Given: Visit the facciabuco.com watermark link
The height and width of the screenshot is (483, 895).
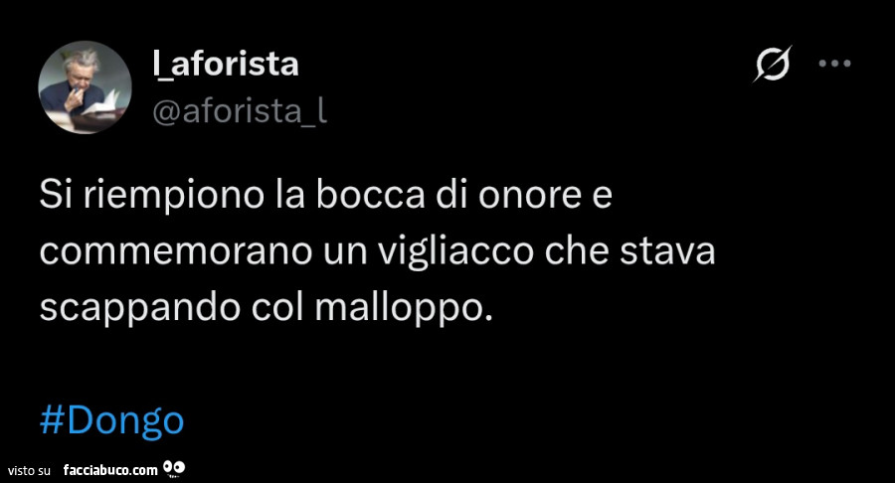Looking at the screenshot, I should coord(110,470).
